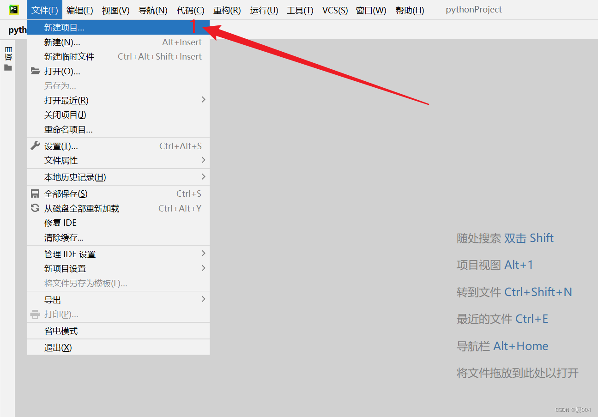Choose 打开(O)... menu entry
598x417 pixels.
(x=118, y=71)
